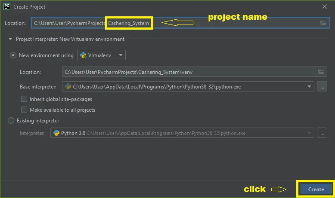335x198 pixels.
Task: Open base interpreter browse ellipsis button
Action: coord(322,87)
